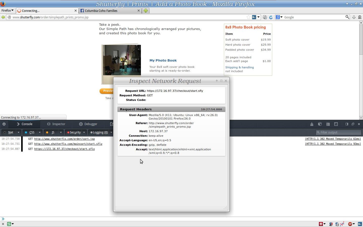363x227 pixels.
Task: Click the orange Preview button
Action: click(107, 91)
